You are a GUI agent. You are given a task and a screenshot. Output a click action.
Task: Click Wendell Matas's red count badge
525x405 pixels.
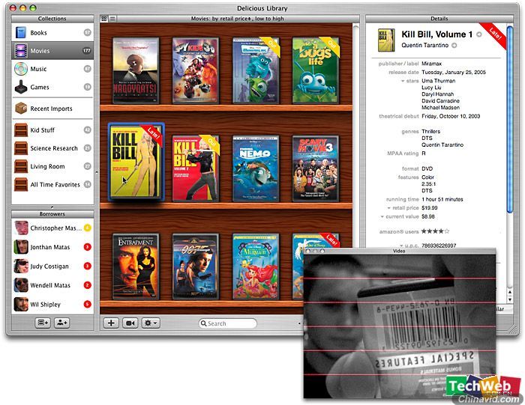click(87, 285)
